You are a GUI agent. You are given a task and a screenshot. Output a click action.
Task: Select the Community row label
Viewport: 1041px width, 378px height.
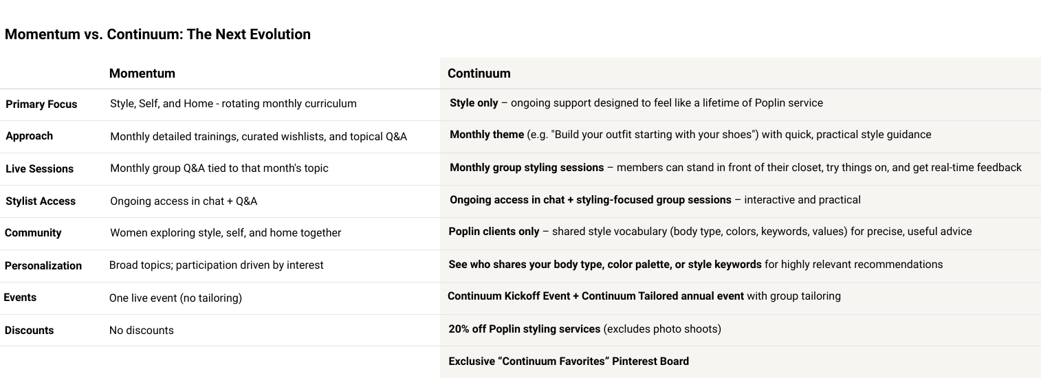point(33,233)
